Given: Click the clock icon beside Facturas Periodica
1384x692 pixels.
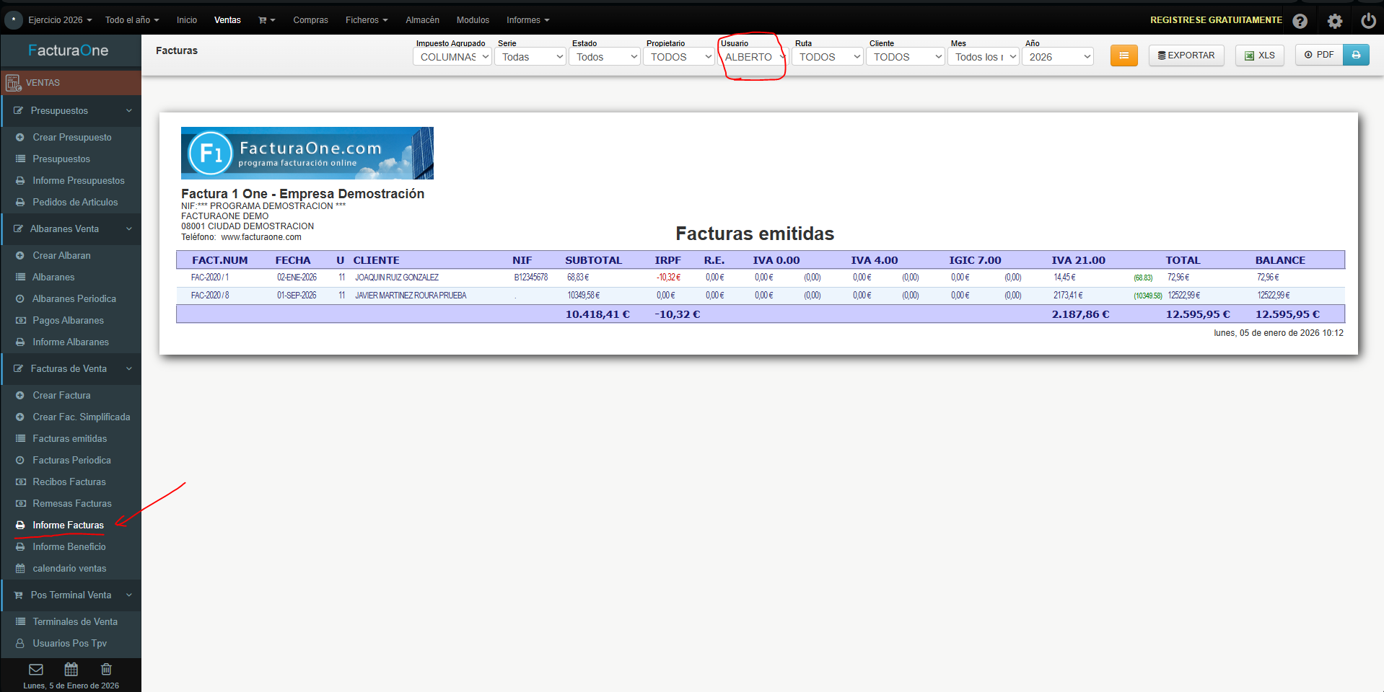Looking at the screenshot, I should pyautogui.click(x=20, y=460).
